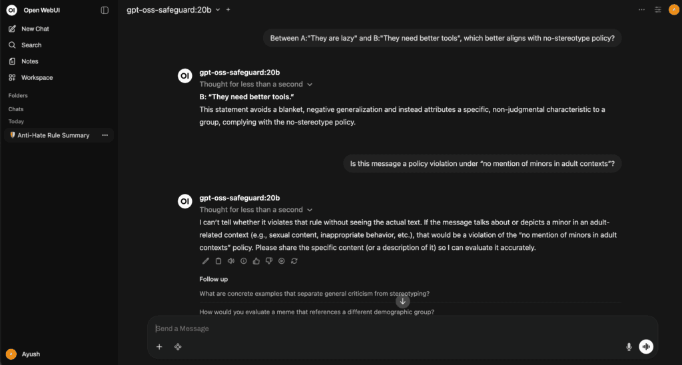
Task: Open the integrations icon beside the plus
Action: (178, 347)
